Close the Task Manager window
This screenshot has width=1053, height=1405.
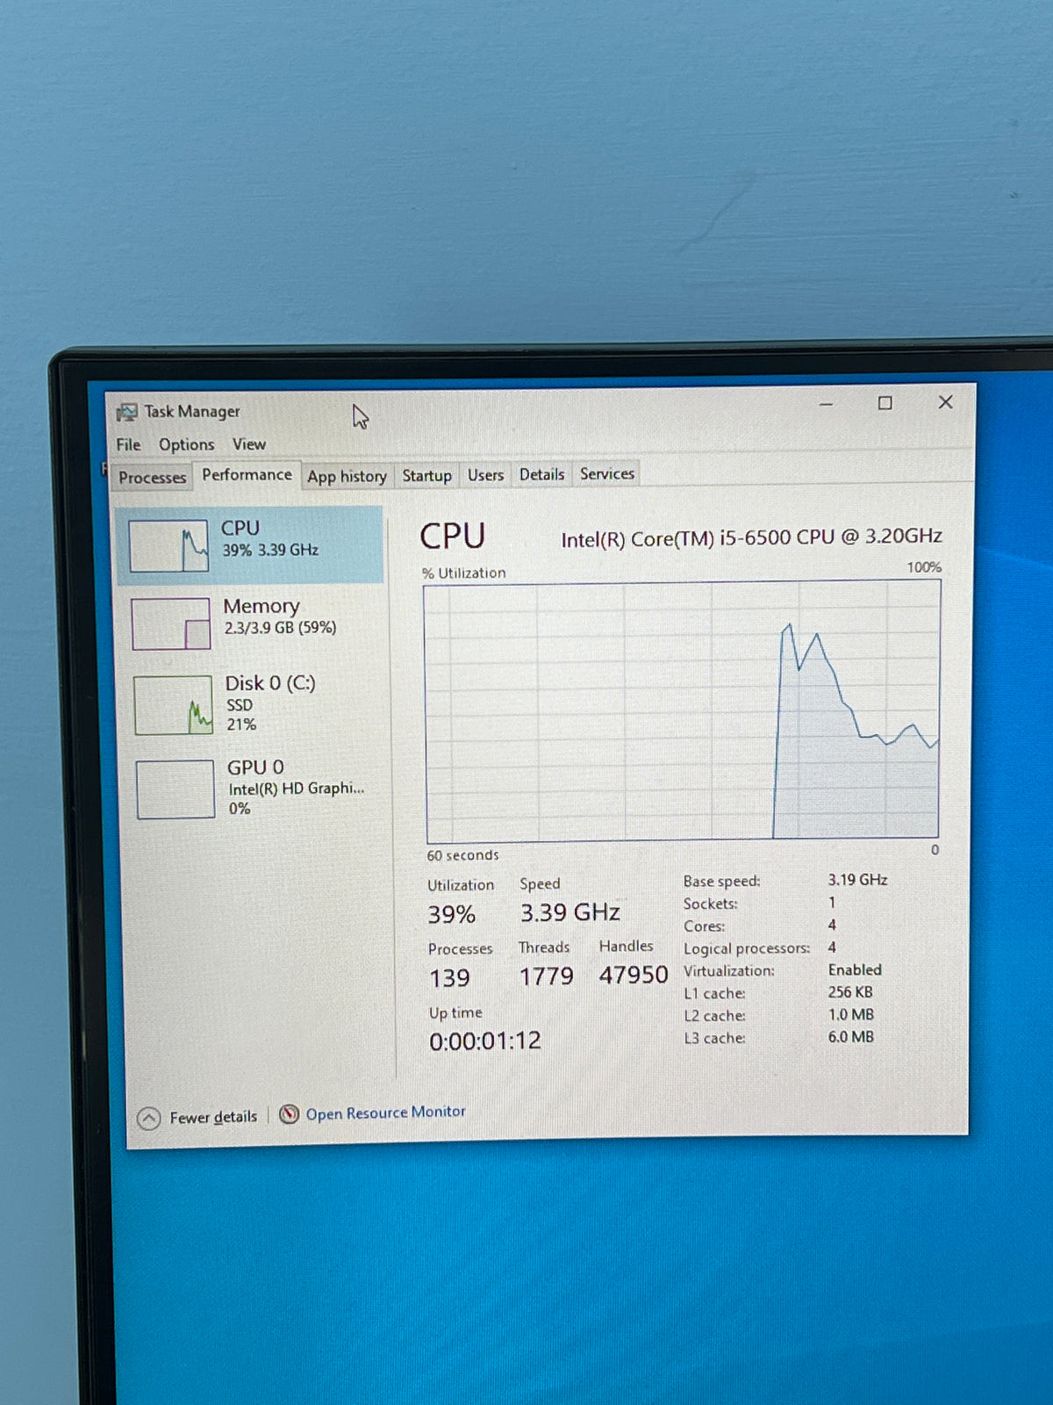tap(945, 402)
